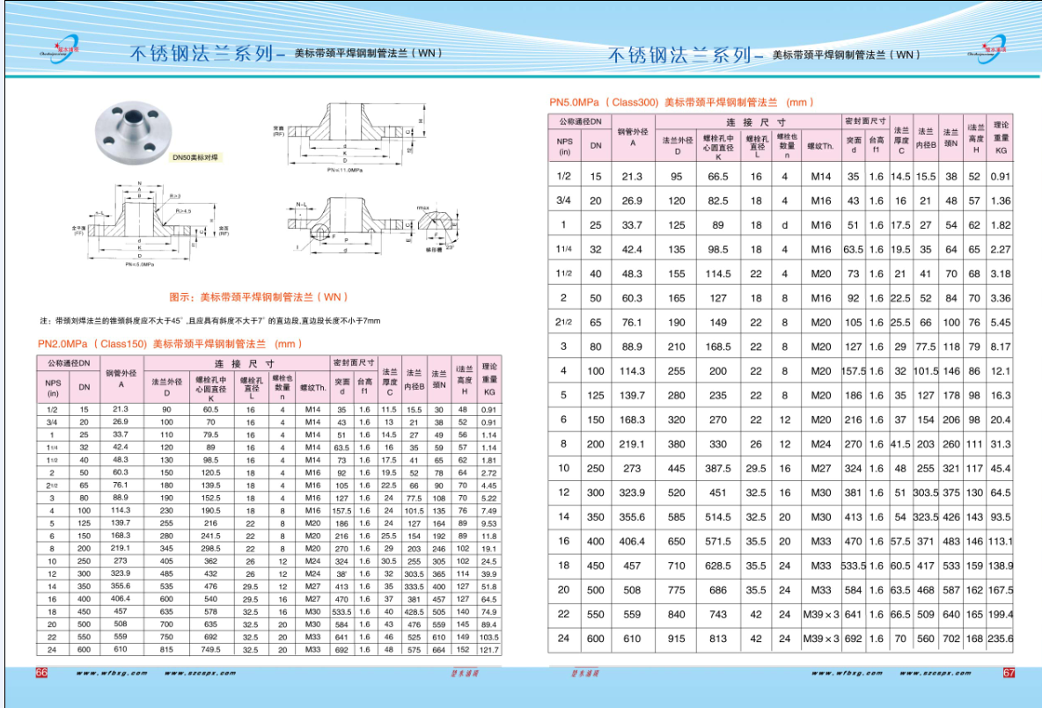
Task: Select the 121.7 weight cell in Class150 table
Action: (x=490, y=649)
